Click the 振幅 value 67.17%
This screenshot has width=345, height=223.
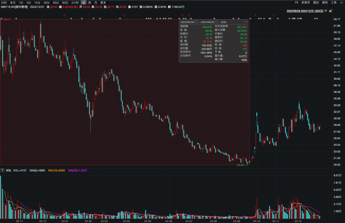tap(207, 42)
